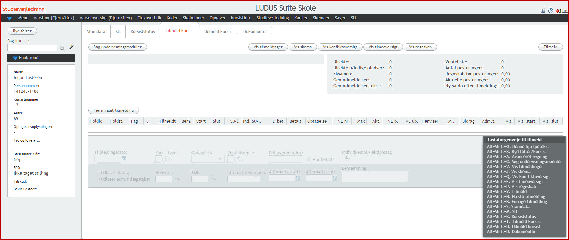
Task: Switch to the SU tab
Action: (118, 32)
